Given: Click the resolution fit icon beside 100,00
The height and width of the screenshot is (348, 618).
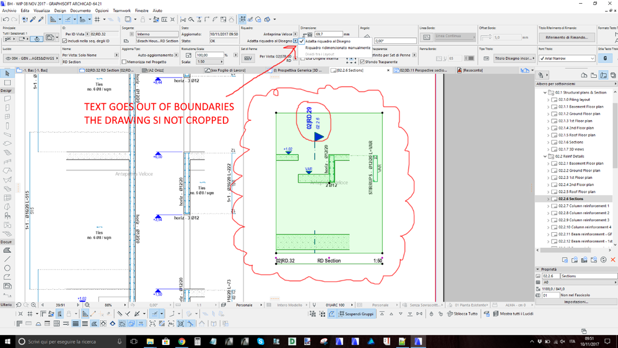Looking at the screenshot, I should pos(188,55).
